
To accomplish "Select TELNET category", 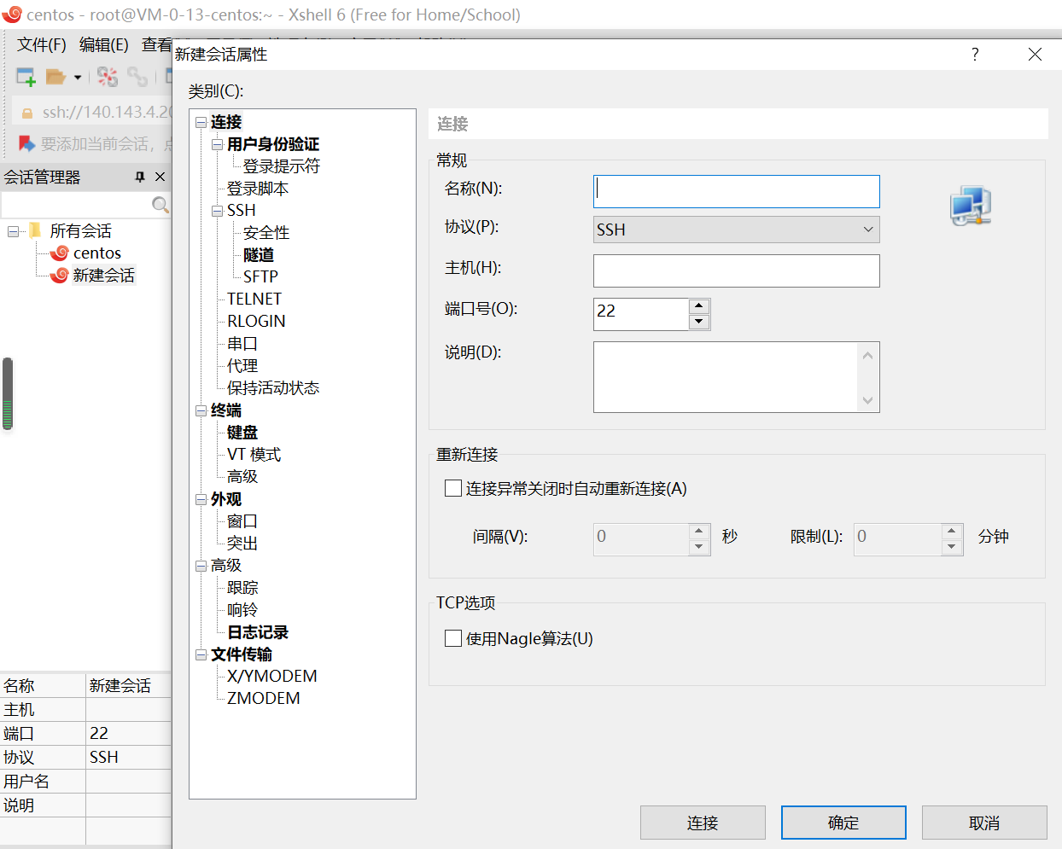I will click(254, 299).
